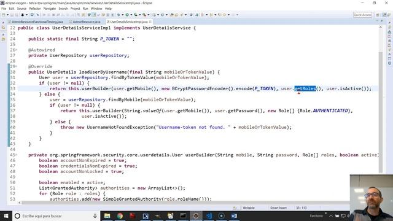Click the Debug bug toolbar icon
Image resolution: width=393 pixels, height=221 pixels.
[119, 15]
